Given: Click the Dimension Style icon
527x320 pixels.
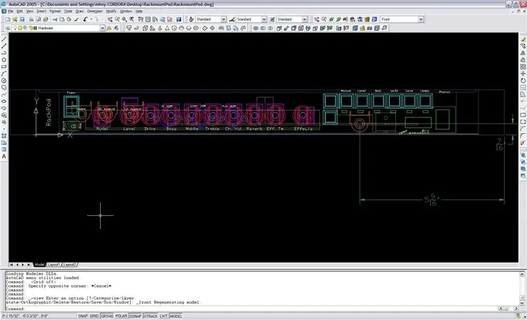Looking at the screenshot, I should tap(232, 20).
